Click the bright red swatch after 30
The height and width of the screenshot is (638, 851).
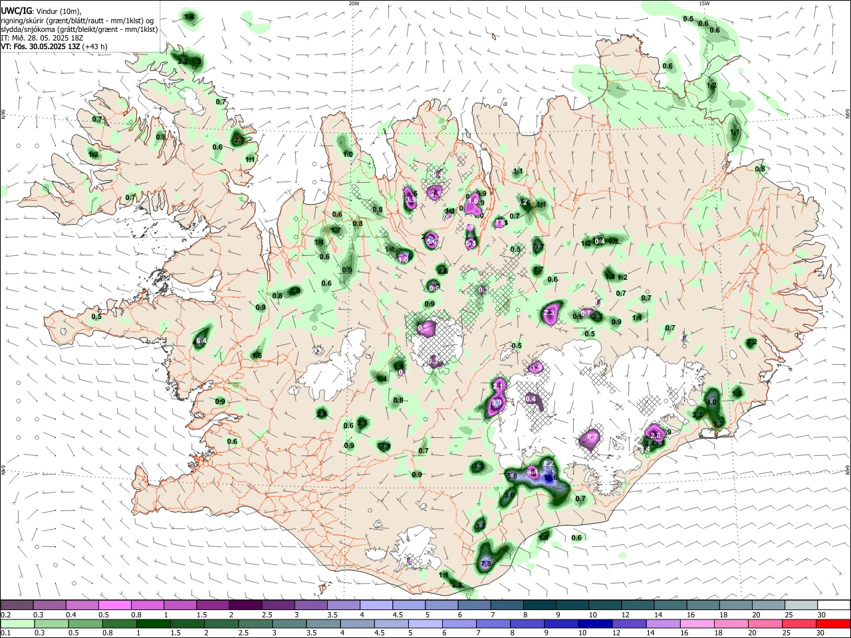pos(832,623)
